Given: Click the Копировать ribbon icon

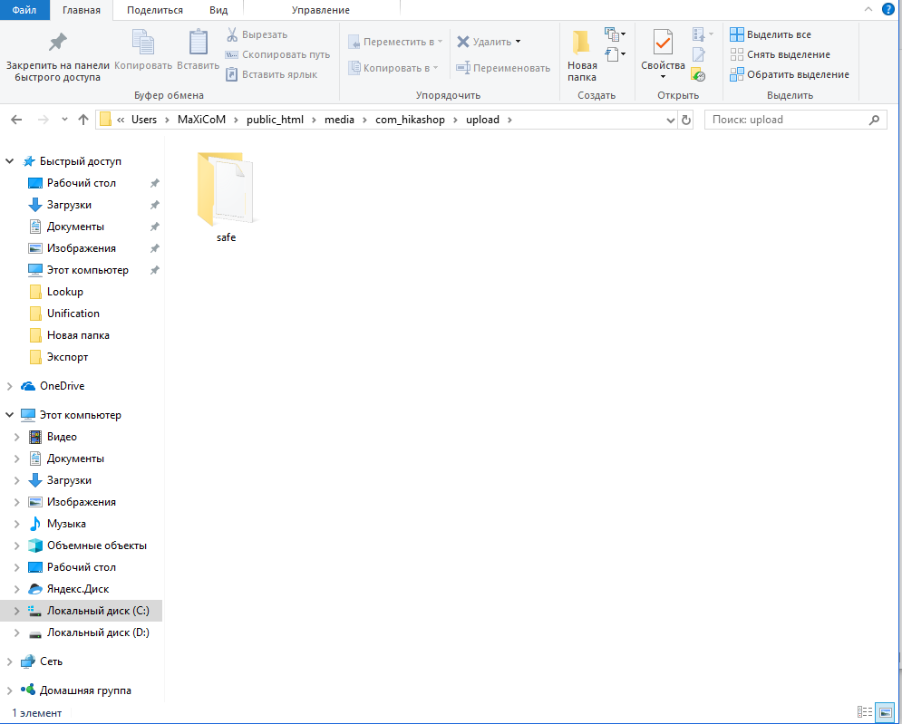Looking at the screenshot, I should coord(143,43).
